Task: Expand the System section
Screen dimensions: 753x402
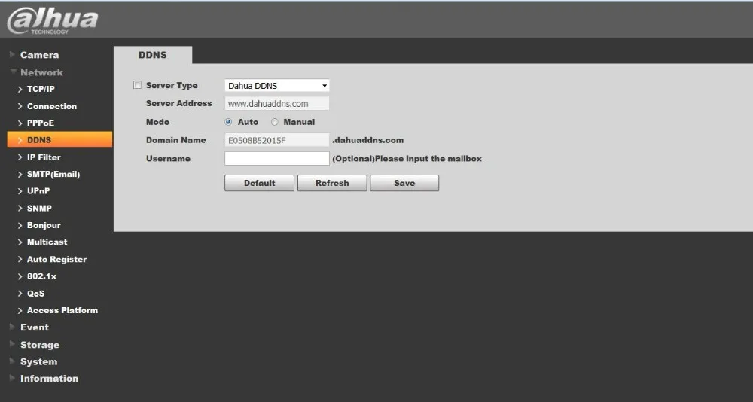Action: pyautogui.click(x=38, y=361)
